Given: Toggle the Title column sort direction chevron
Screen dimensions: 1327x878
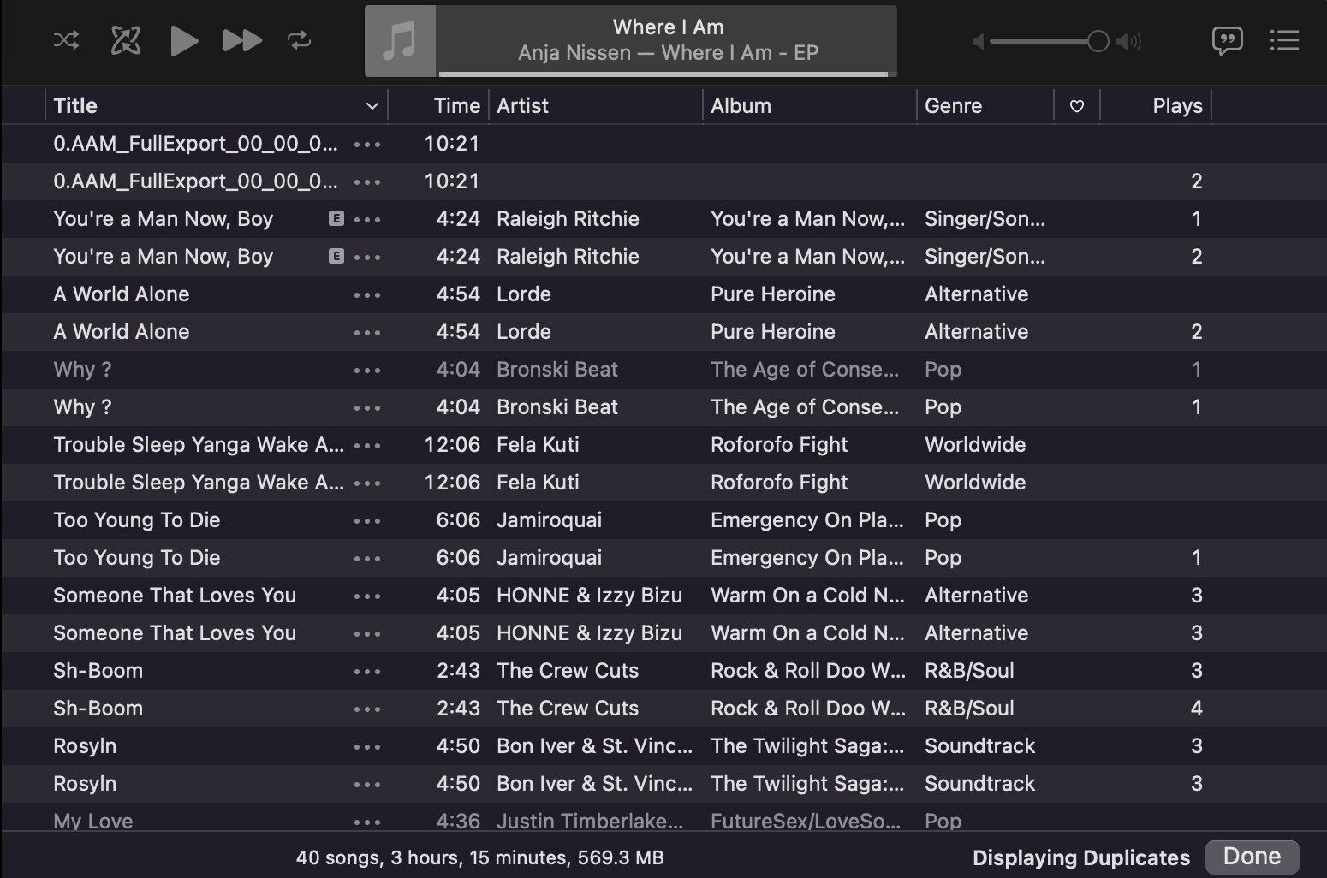Looking at the screenshot, I should [372, 106].
